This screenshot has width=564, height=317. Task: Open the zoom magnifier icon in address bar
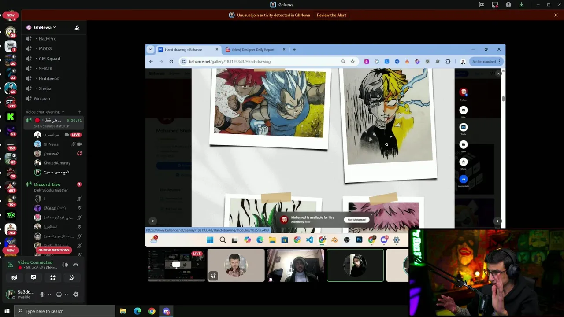[x=343, y=62]
